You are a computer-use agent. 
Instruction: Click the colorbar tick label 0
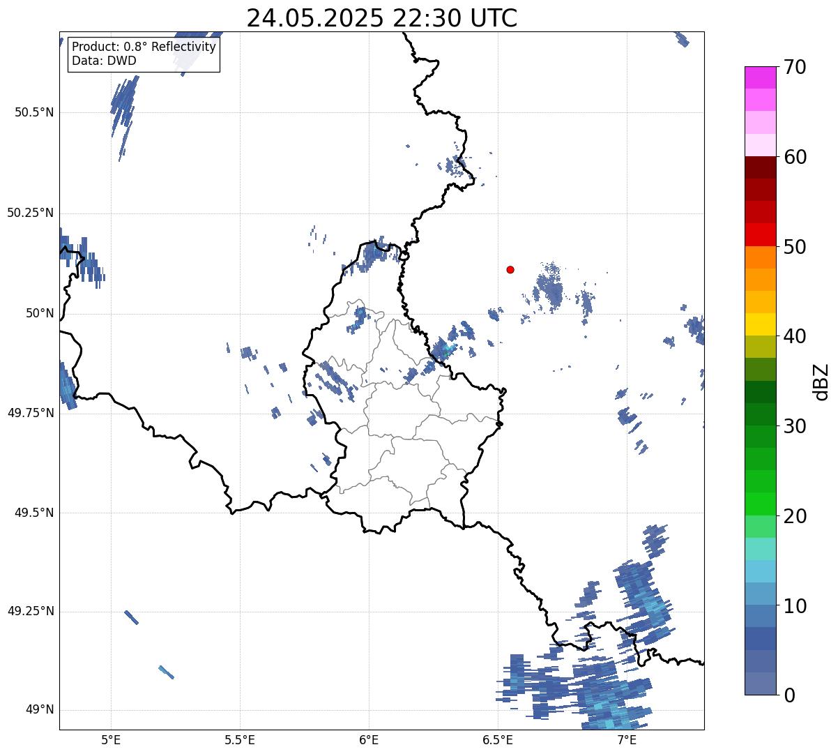[789, 695]
